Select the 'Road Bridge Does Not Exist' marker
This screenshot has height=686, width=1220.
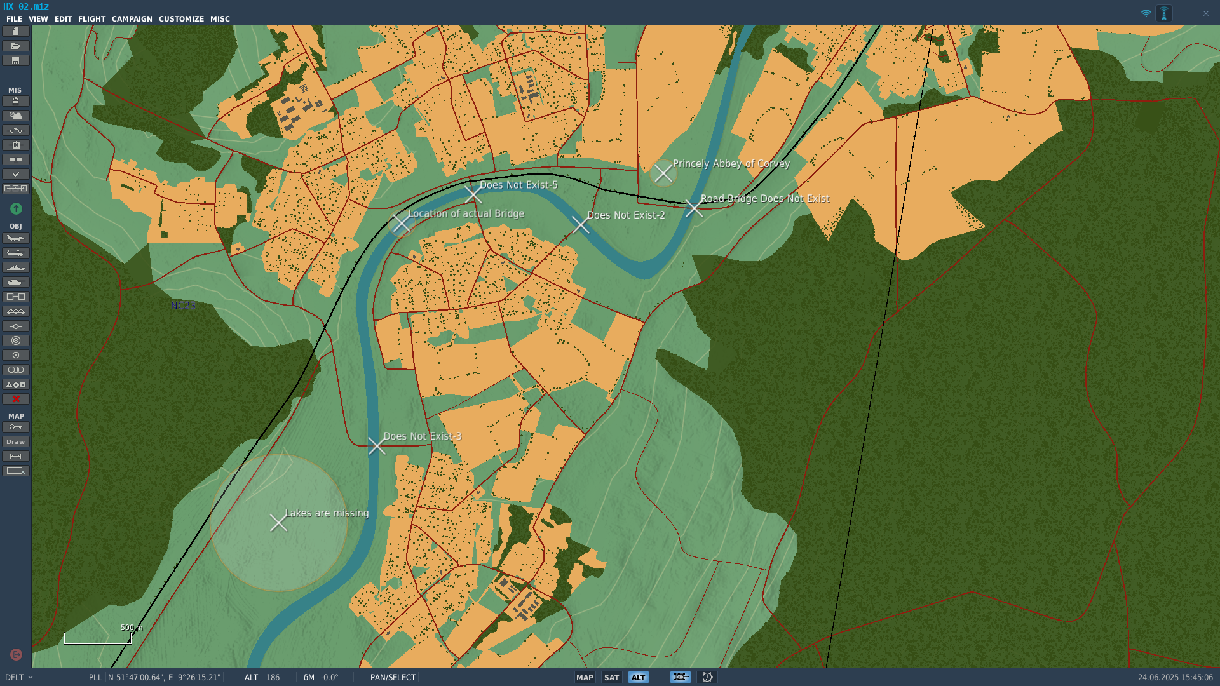pyautogui.click(x=694, y=208)
